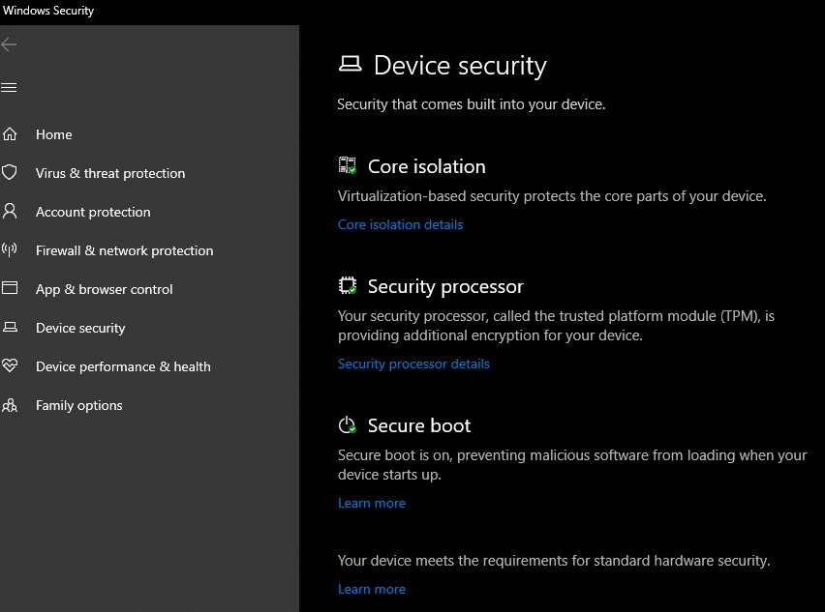The image size is (825, 612).
Task: Open Virus & threat protection page
Action: point(110,173)
